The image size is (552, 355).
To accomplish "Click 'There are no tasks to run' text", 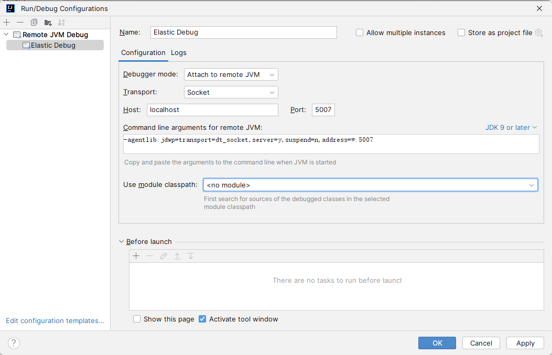I will point(337,280).
